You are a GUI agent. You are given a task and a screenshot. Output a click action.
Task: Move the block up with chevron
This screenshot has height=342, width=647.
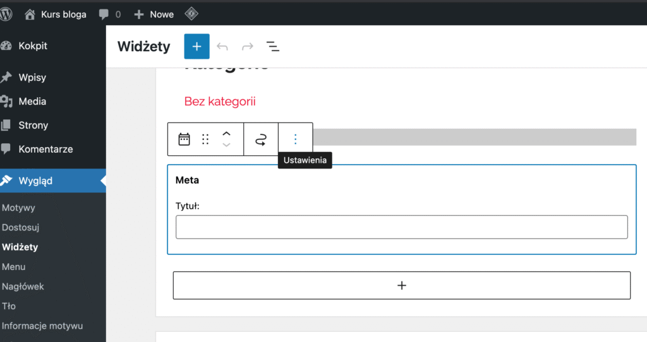coord(227,134)
